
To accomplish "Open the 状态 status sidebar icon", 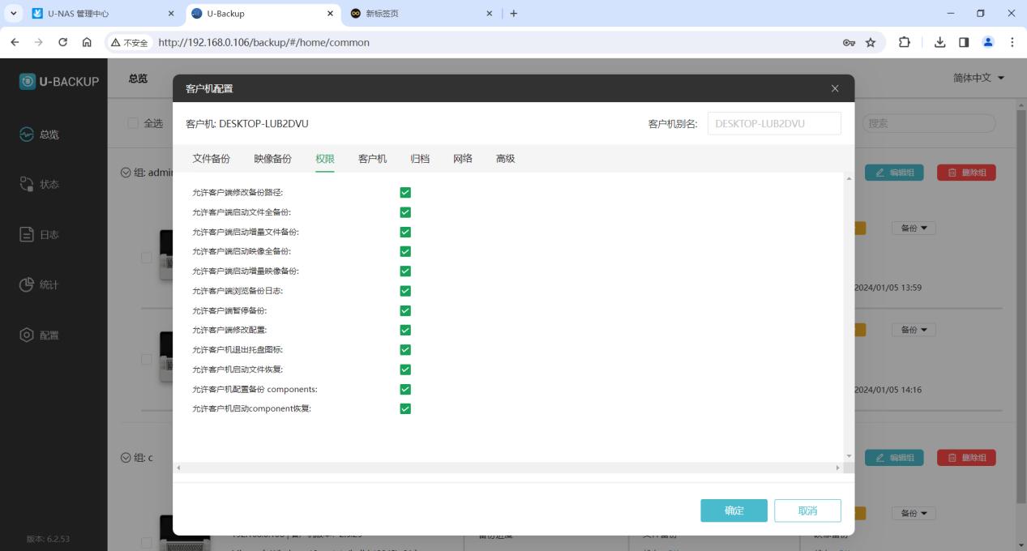I will coord(28,185).
